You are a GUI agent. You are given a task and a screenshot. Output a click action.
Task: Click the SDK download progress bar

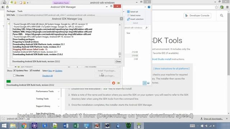click(x=58, y=81)
